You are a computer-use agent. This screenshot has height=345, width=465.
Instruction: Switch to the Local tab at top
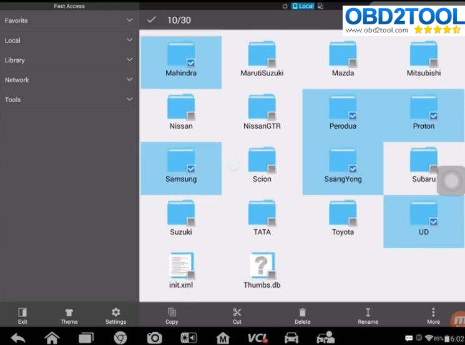[303, 6]
